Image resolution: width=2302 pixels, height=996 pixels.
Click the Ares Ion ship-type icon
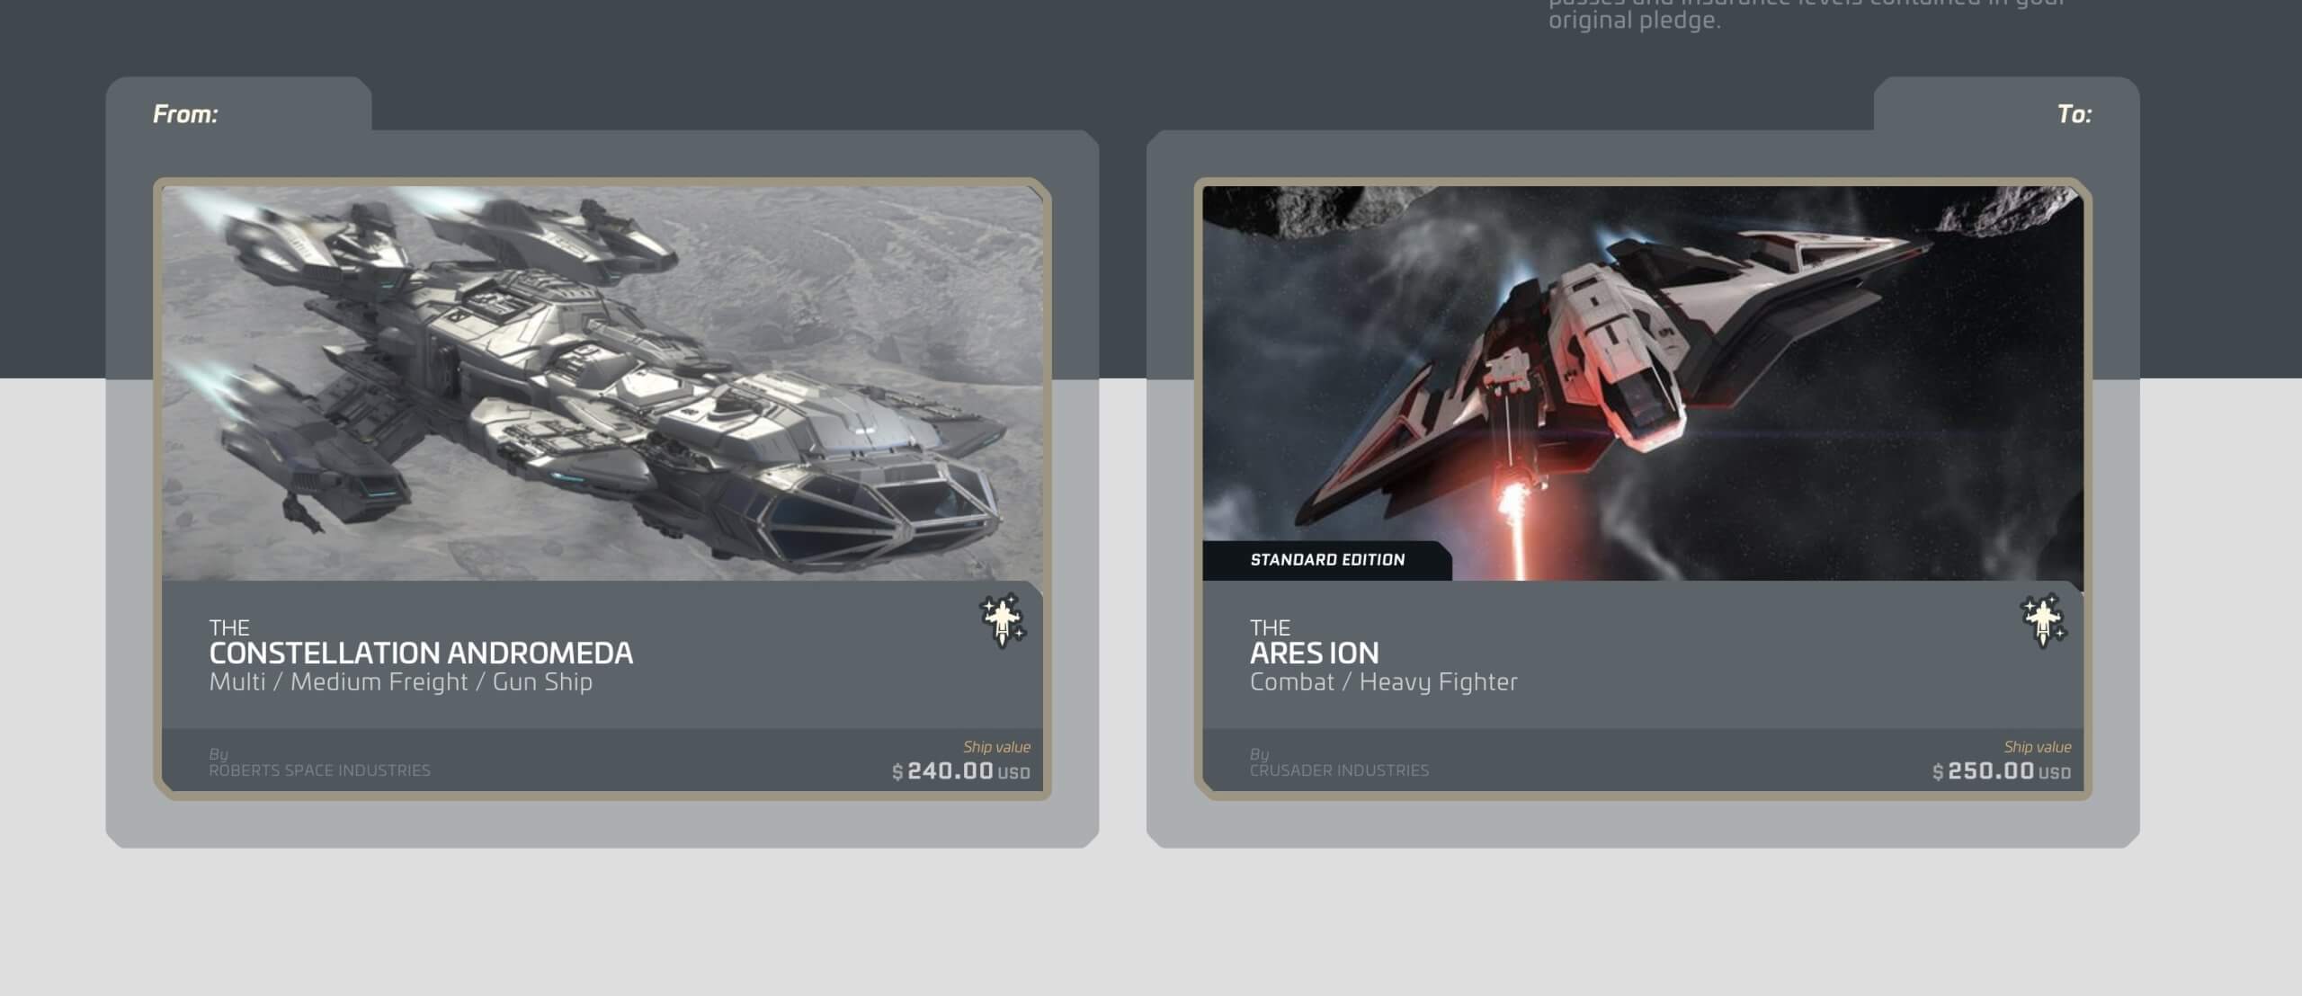2043,619
